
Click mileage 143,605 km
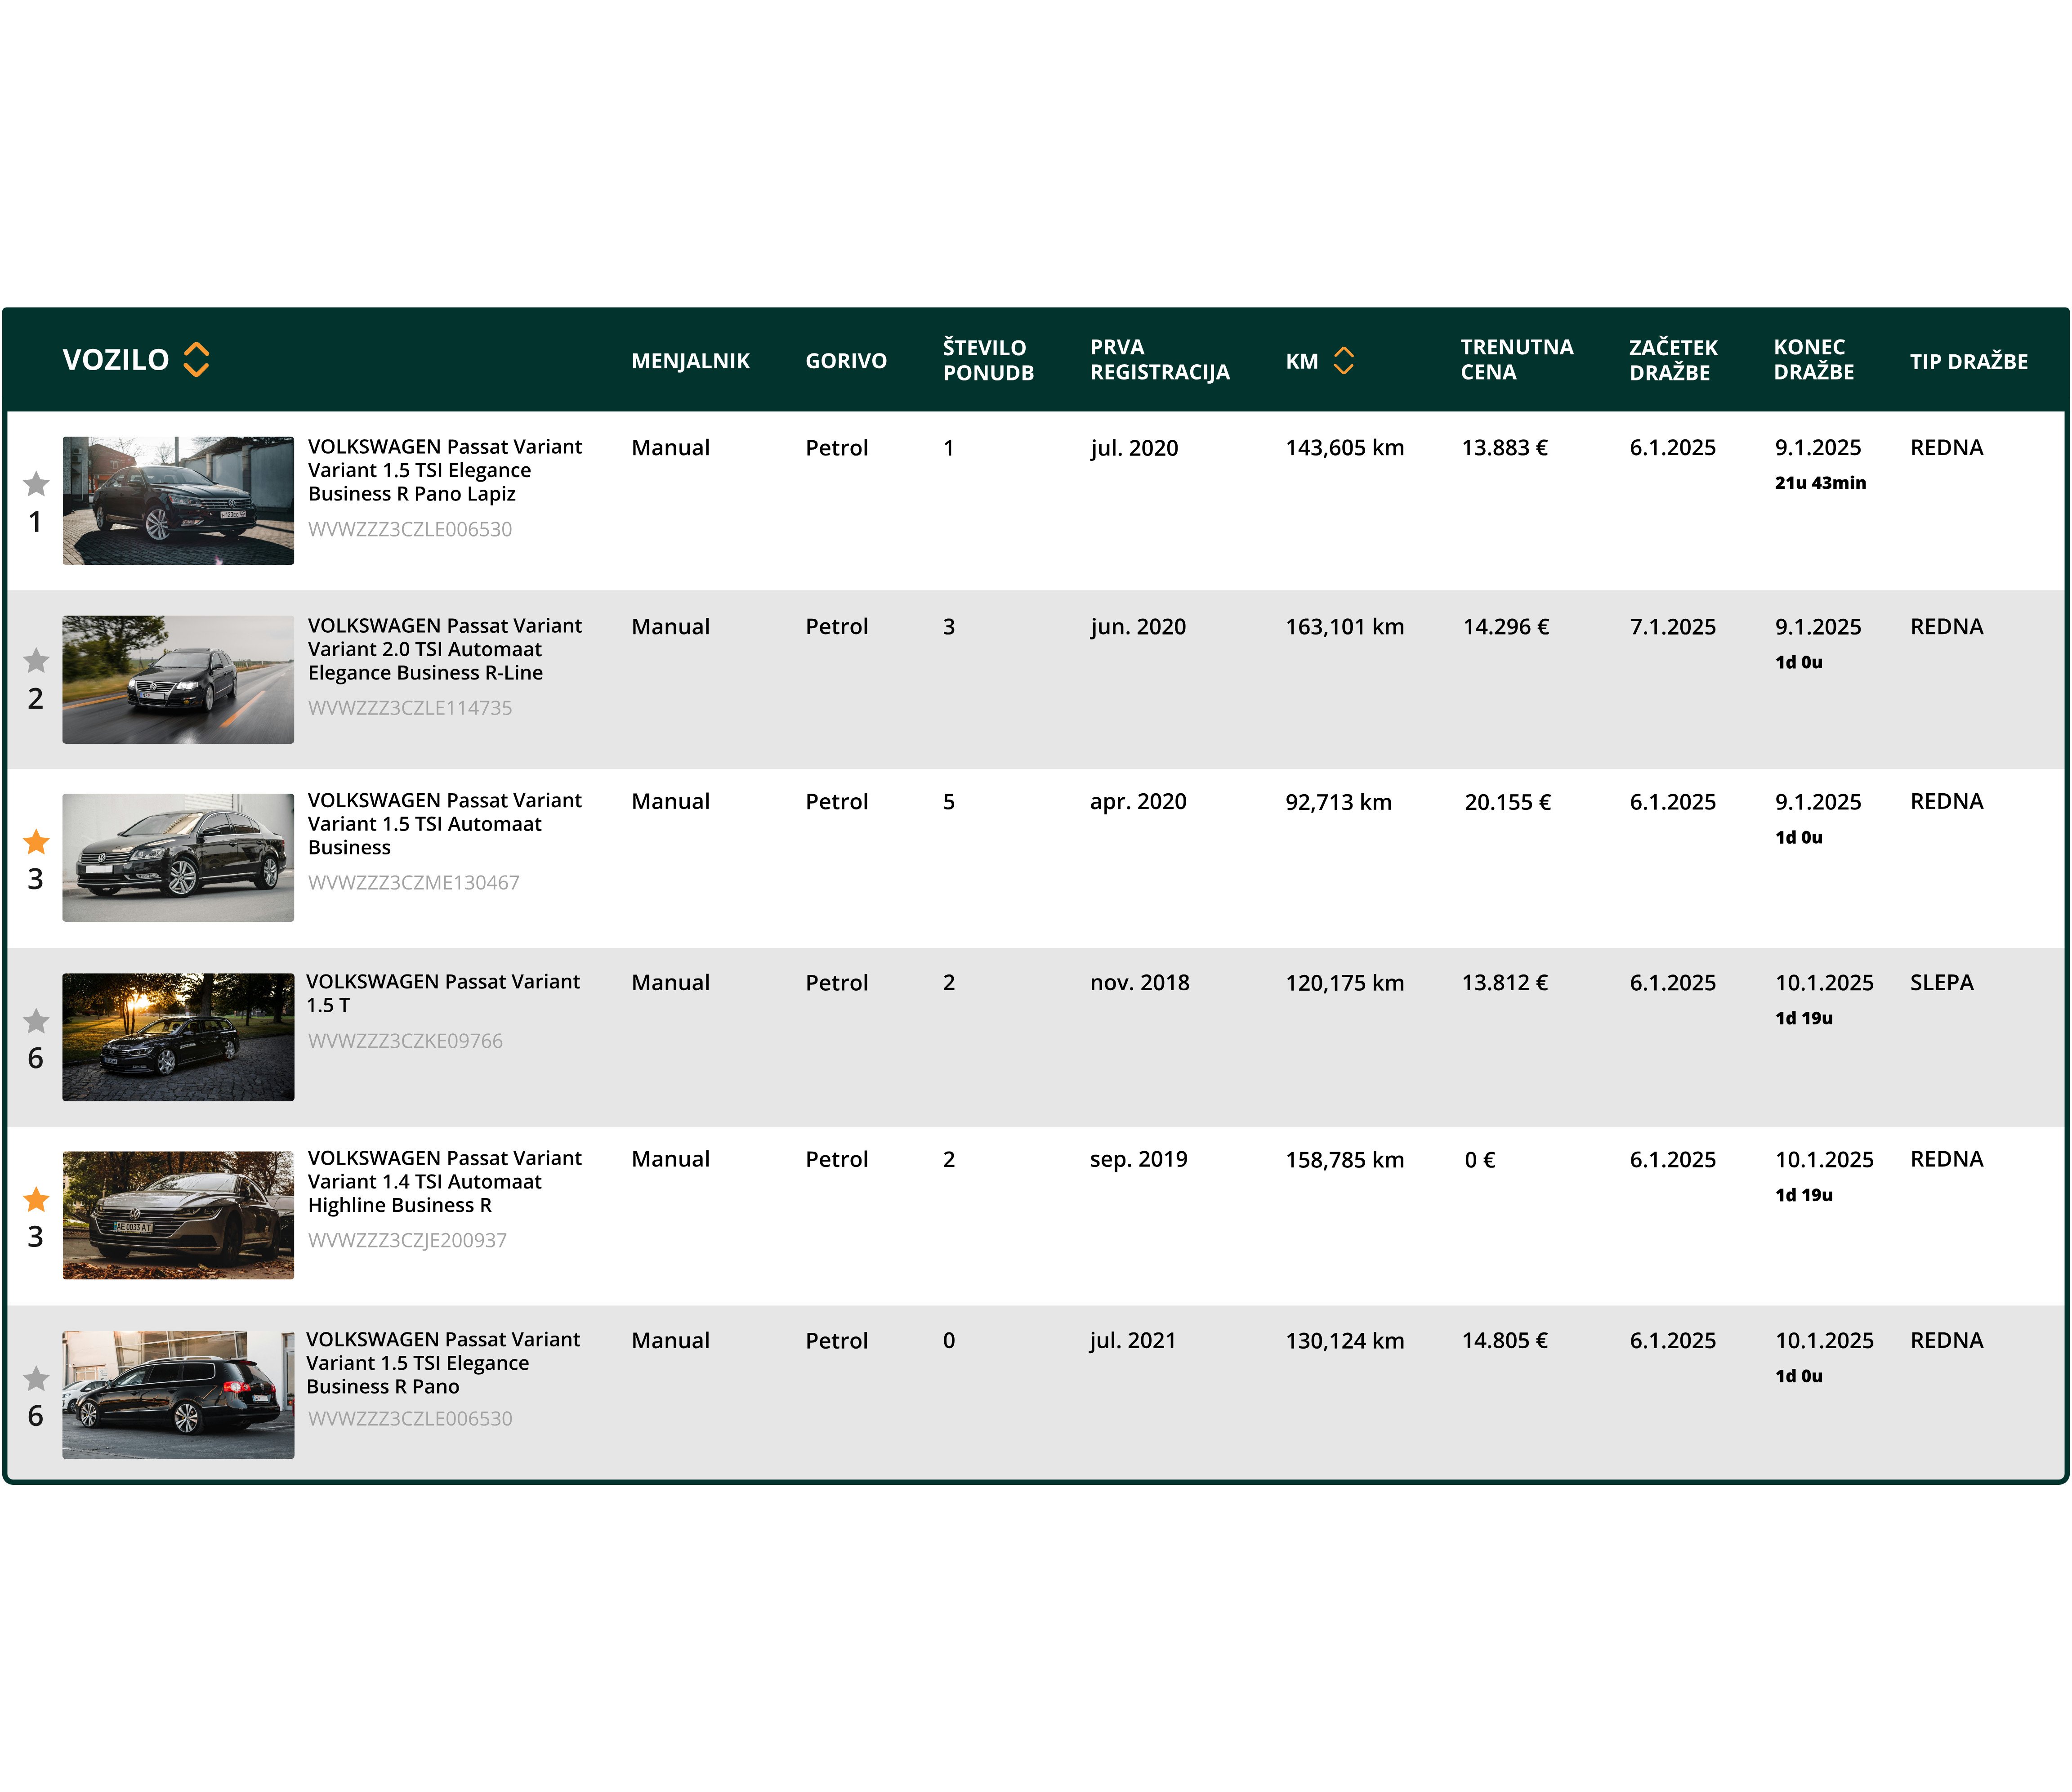pos(1345,448)
